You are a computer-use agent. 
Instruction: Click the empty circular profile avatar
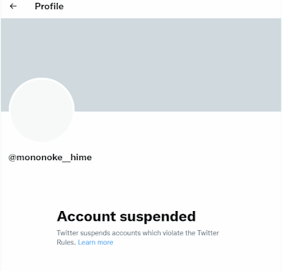[42, 109]
